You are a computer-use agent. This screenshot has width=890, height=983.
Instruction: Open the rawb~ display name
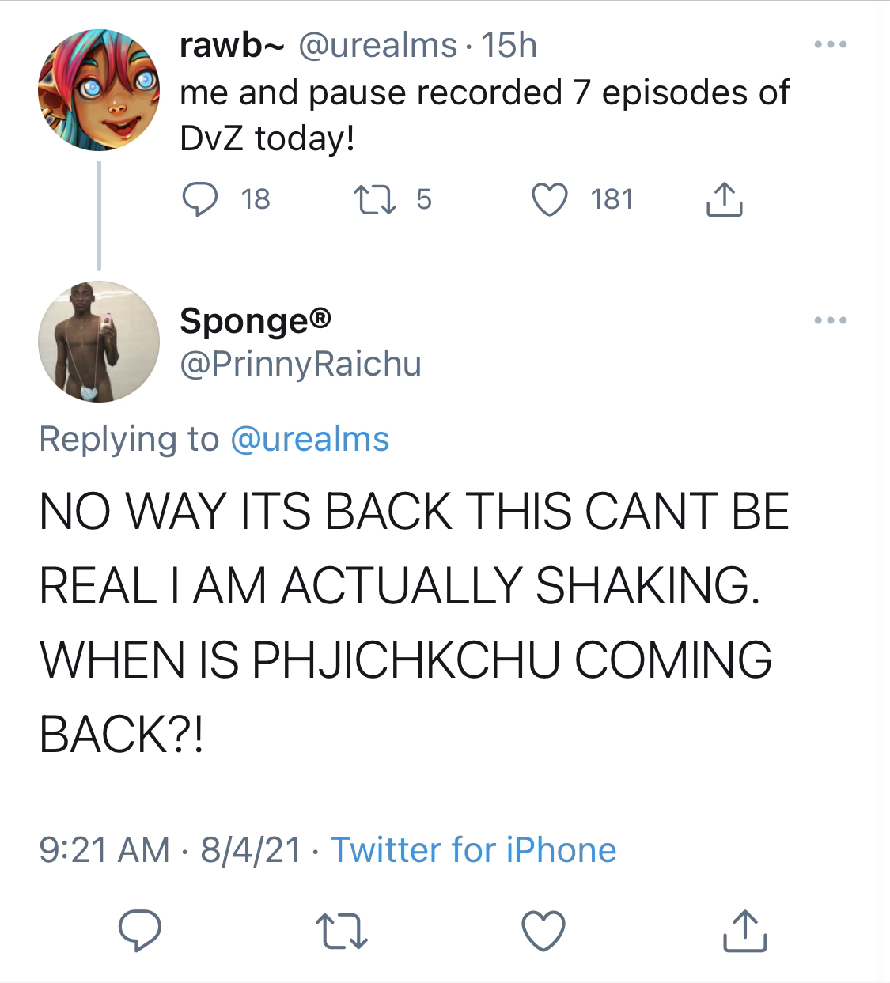point(231,46)
